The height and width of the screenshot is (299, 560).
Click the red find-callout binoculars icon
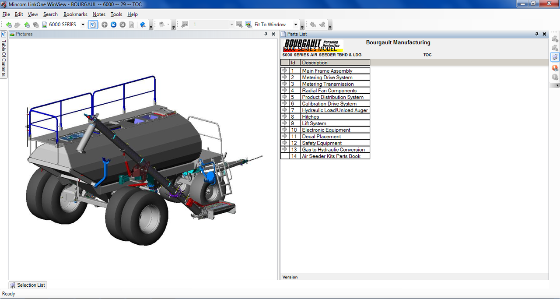pos(555,68)
